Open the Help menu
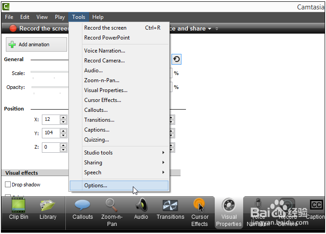Screen dimensions: 326x234 click(x=98, y=17)
